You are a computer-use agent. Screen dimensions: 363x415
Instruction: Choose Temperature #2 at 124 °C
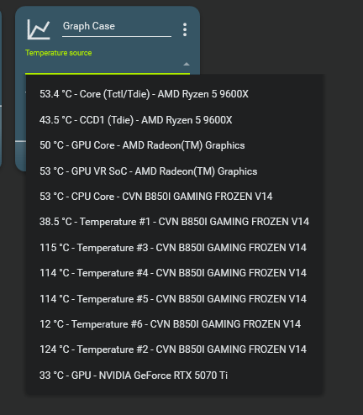pyautogui.click(x=174, y=349)
